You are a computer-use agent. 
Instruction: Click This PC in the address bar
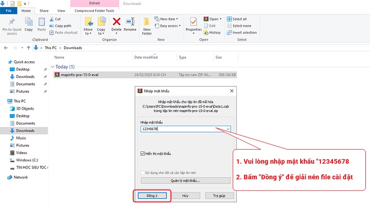click(51, 48)
